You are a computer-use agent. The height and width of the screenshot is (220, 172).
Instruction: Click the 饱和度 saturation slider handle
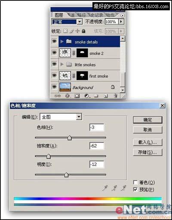(49, 156)
